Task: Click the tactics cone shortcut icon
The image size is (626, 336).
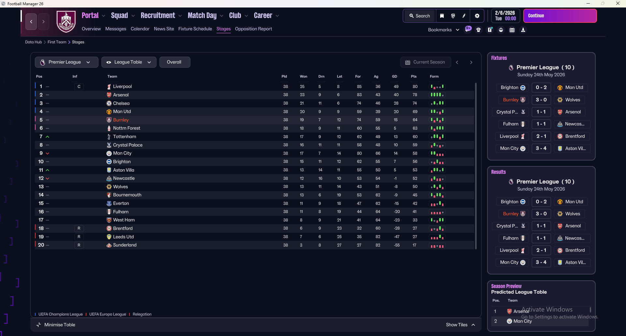Action: tap(523, 30)
